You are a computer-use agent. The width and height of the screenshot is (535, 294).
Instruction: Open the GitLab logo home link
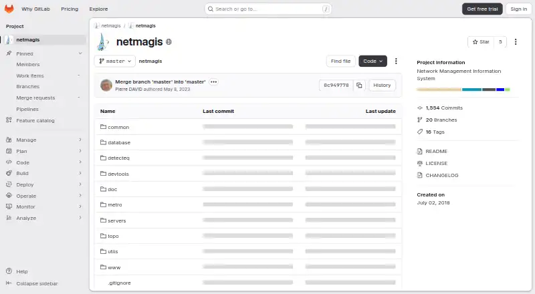pos(9,9)
